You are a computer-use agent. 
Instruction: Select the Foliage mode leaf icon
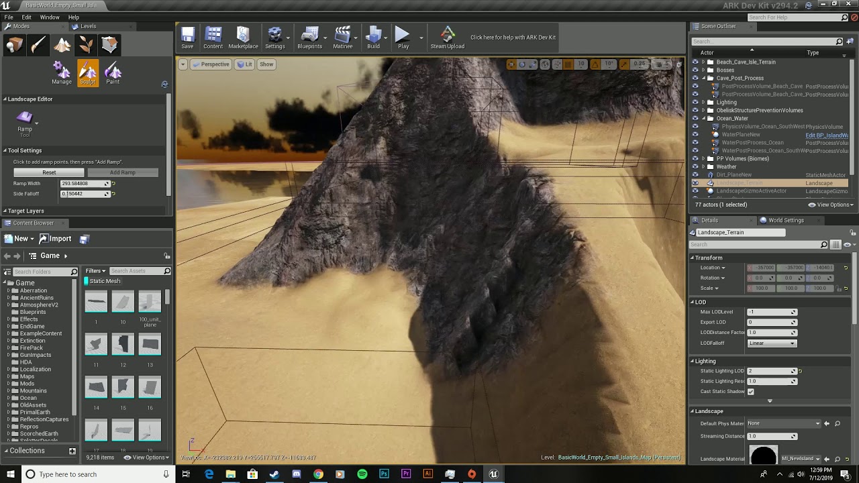point(86,45)
